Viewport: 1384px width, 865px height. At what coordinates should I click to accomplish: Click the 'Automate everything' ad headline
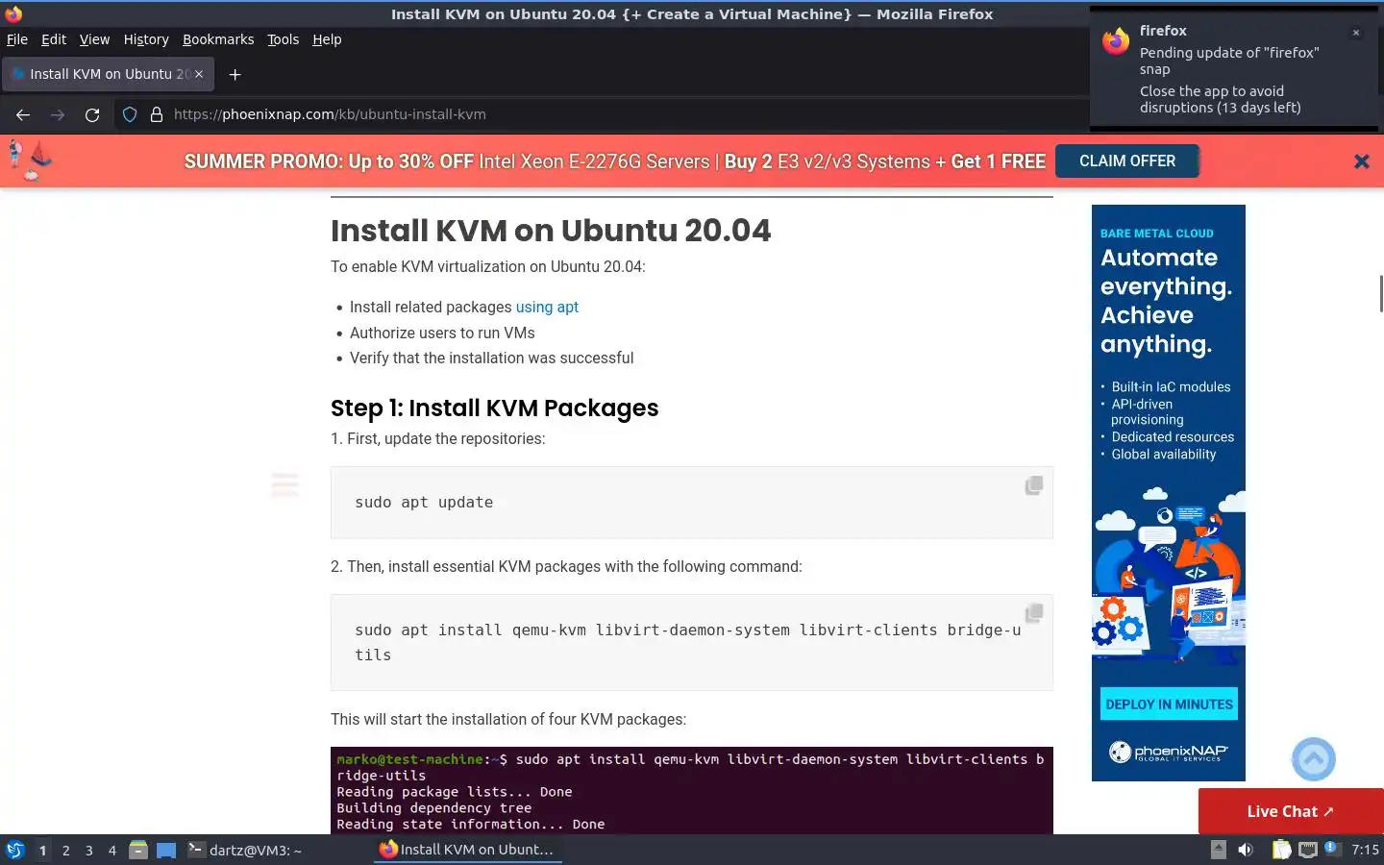click(x=1166, y=301)
